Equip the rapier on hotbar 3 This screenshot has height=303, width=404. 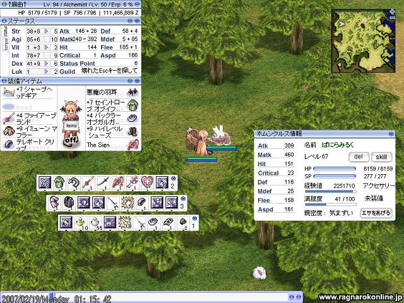point(113,203)
